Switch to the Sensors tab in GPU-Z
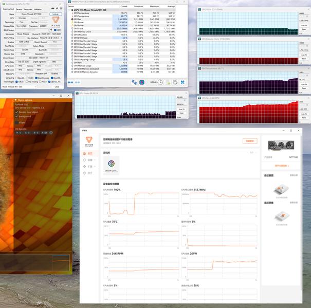 19,9
